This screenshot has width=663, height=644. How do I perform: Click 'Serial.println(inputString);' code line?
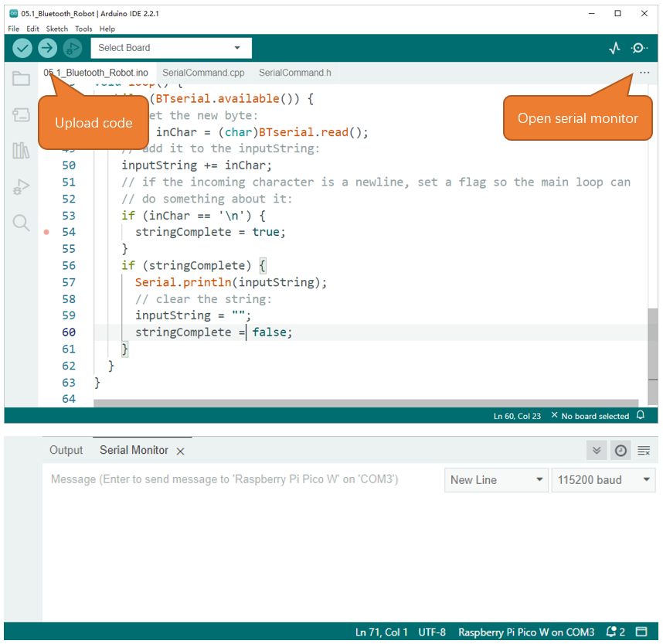click(231, 282)
